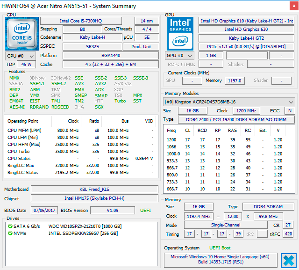This screenshot has width=299, height=270.
Task: Click the green check icon beside SATA 6 Gb/s
Action: click(10, 226)
